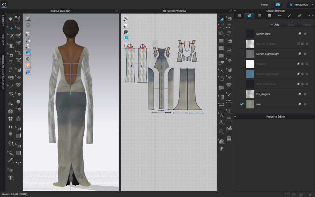The height and width of the screenshot is (197, 315).
Task: Click the blue Denim_Lightweight fabric swatch
Action: pyautogui.click(x=250, y=74)
